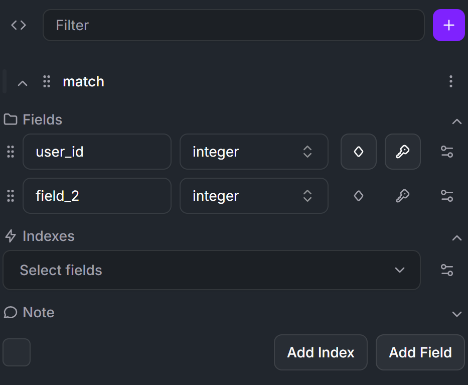The width and height of the screenshot is (468, 385).
Task: Click the Add Index button
Action: [x=321, y=352]
